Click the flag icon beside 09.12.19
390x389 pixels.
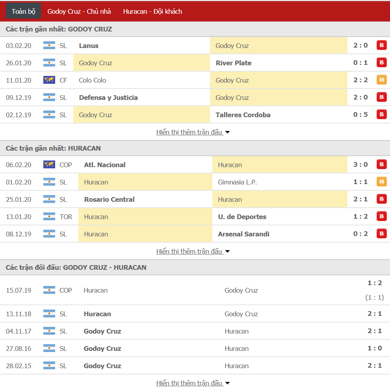tap(49, 98)
